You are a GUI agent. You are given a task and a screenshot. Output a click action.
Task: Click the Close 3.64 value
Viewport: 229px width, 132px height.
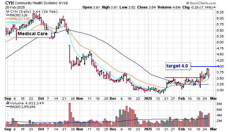point(146,7)
